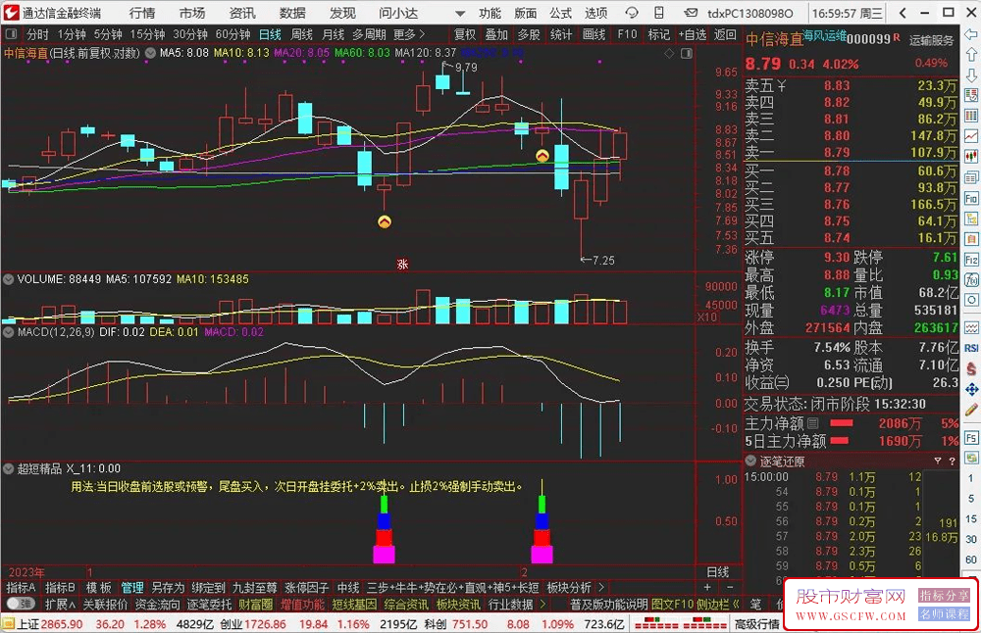This screenshot has width=981, height=633.
Task: Click the question mark help icon in tick panel
Action: (x=952, y=462)
